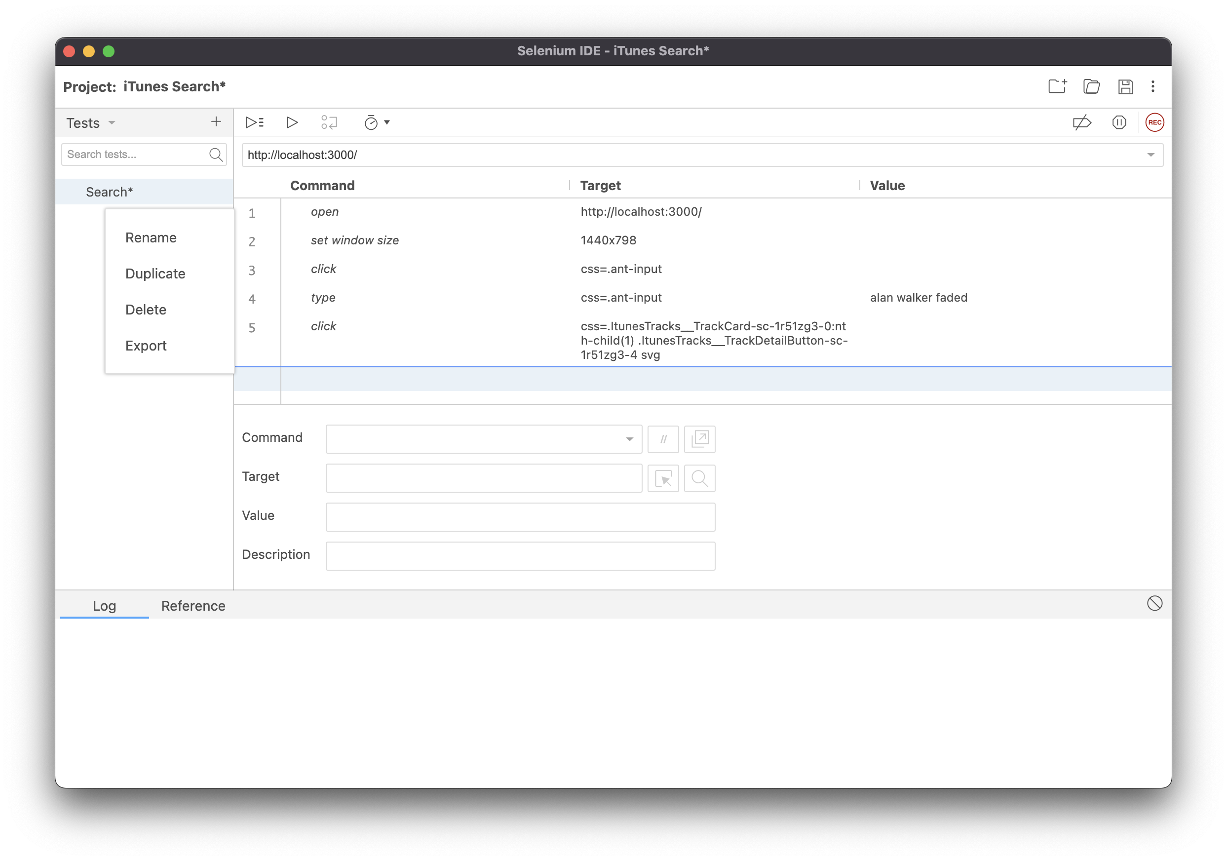1227x861 pixels.
Task: Find target in page magnifier button
Action: pos(699,478)
